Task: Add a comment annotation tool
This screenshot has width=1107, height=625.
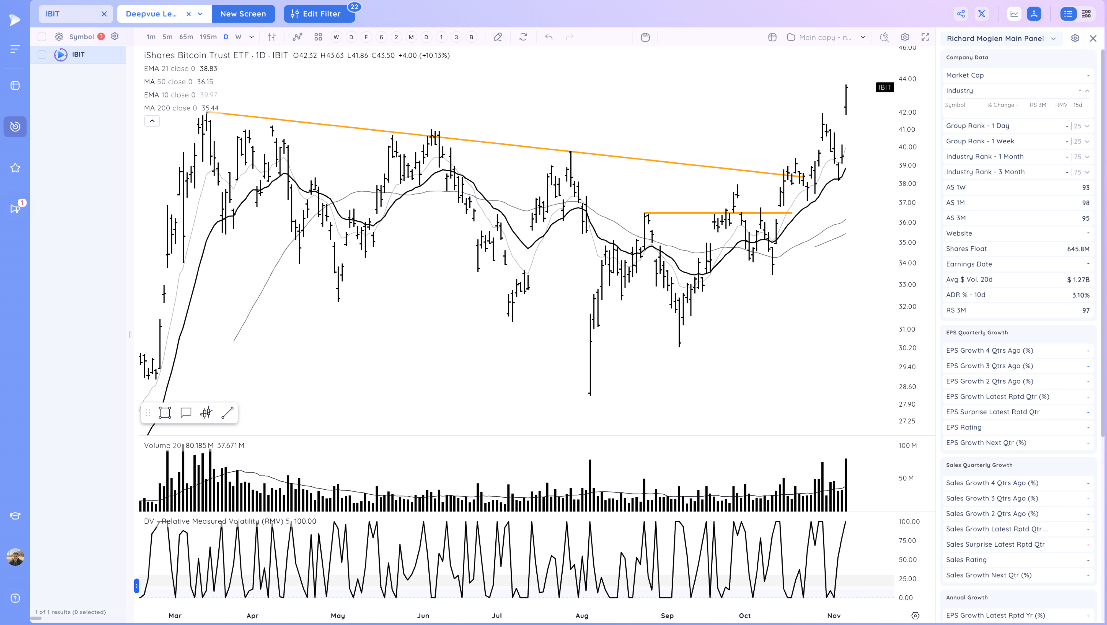Action: [x=186, y=413]
